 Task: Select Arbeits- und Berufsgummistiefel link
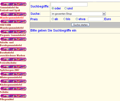11,44
